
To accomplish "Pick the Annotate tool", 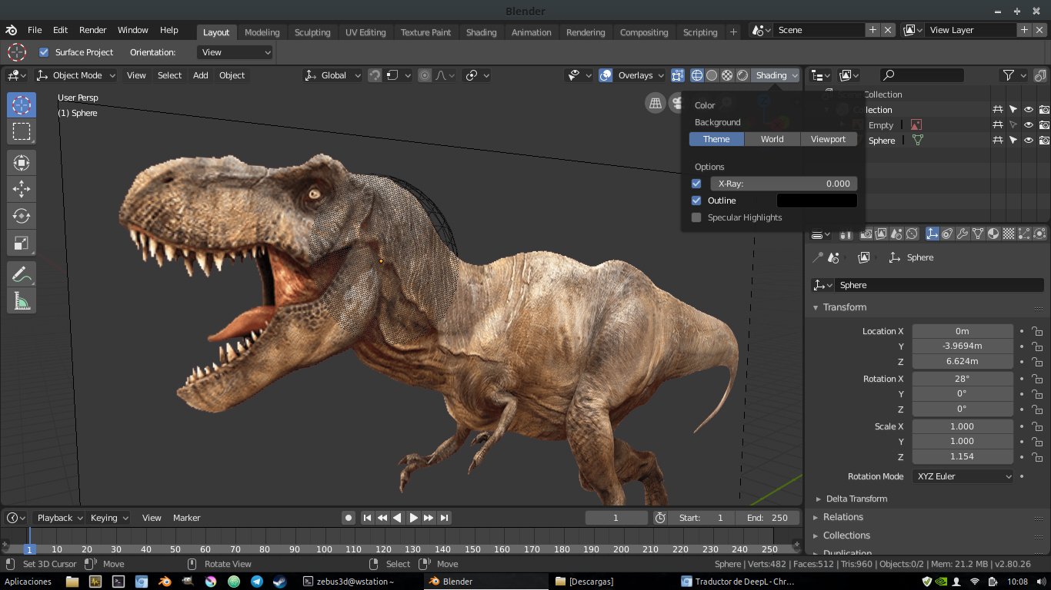I will (22, 273).
